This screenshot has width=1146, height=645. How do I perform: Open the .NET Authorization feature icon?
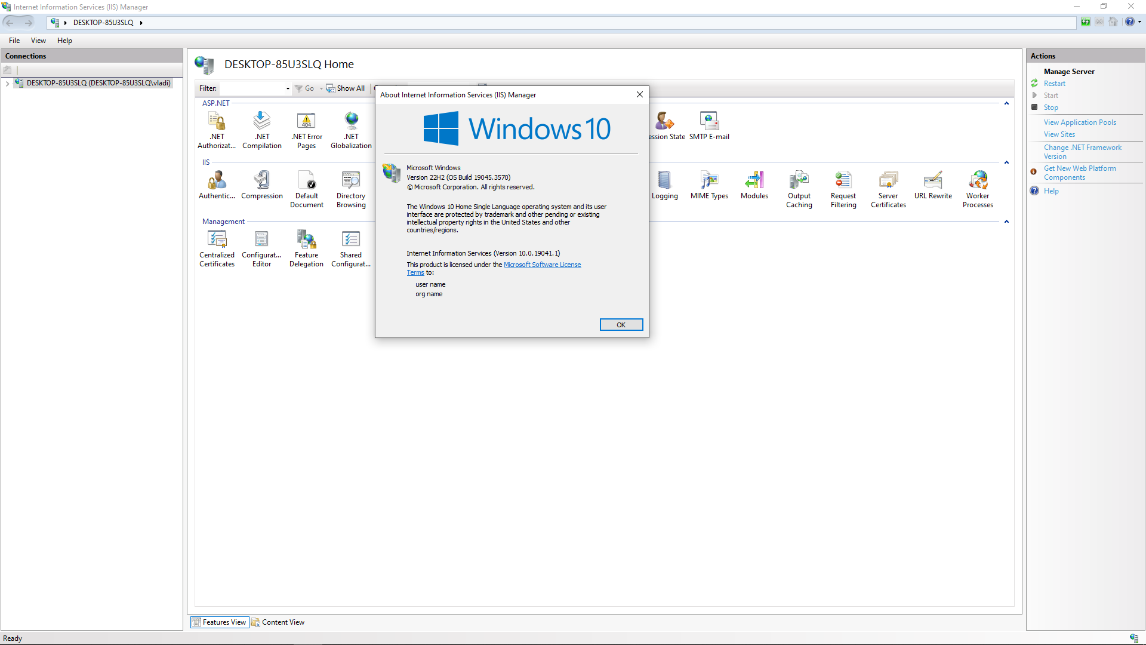point(217,130)
